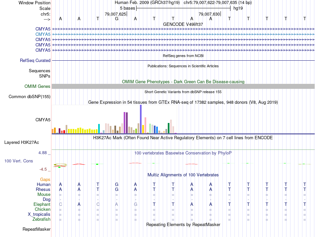The image size is (315, 237).
Task: Select the ---> strand direction arrow label
Action: pyautogui.click(x=47, y=19)
